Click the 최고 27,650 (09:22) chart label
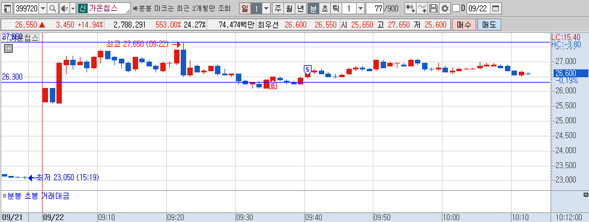The image size is (589, 222). click(x=137, y=44)
